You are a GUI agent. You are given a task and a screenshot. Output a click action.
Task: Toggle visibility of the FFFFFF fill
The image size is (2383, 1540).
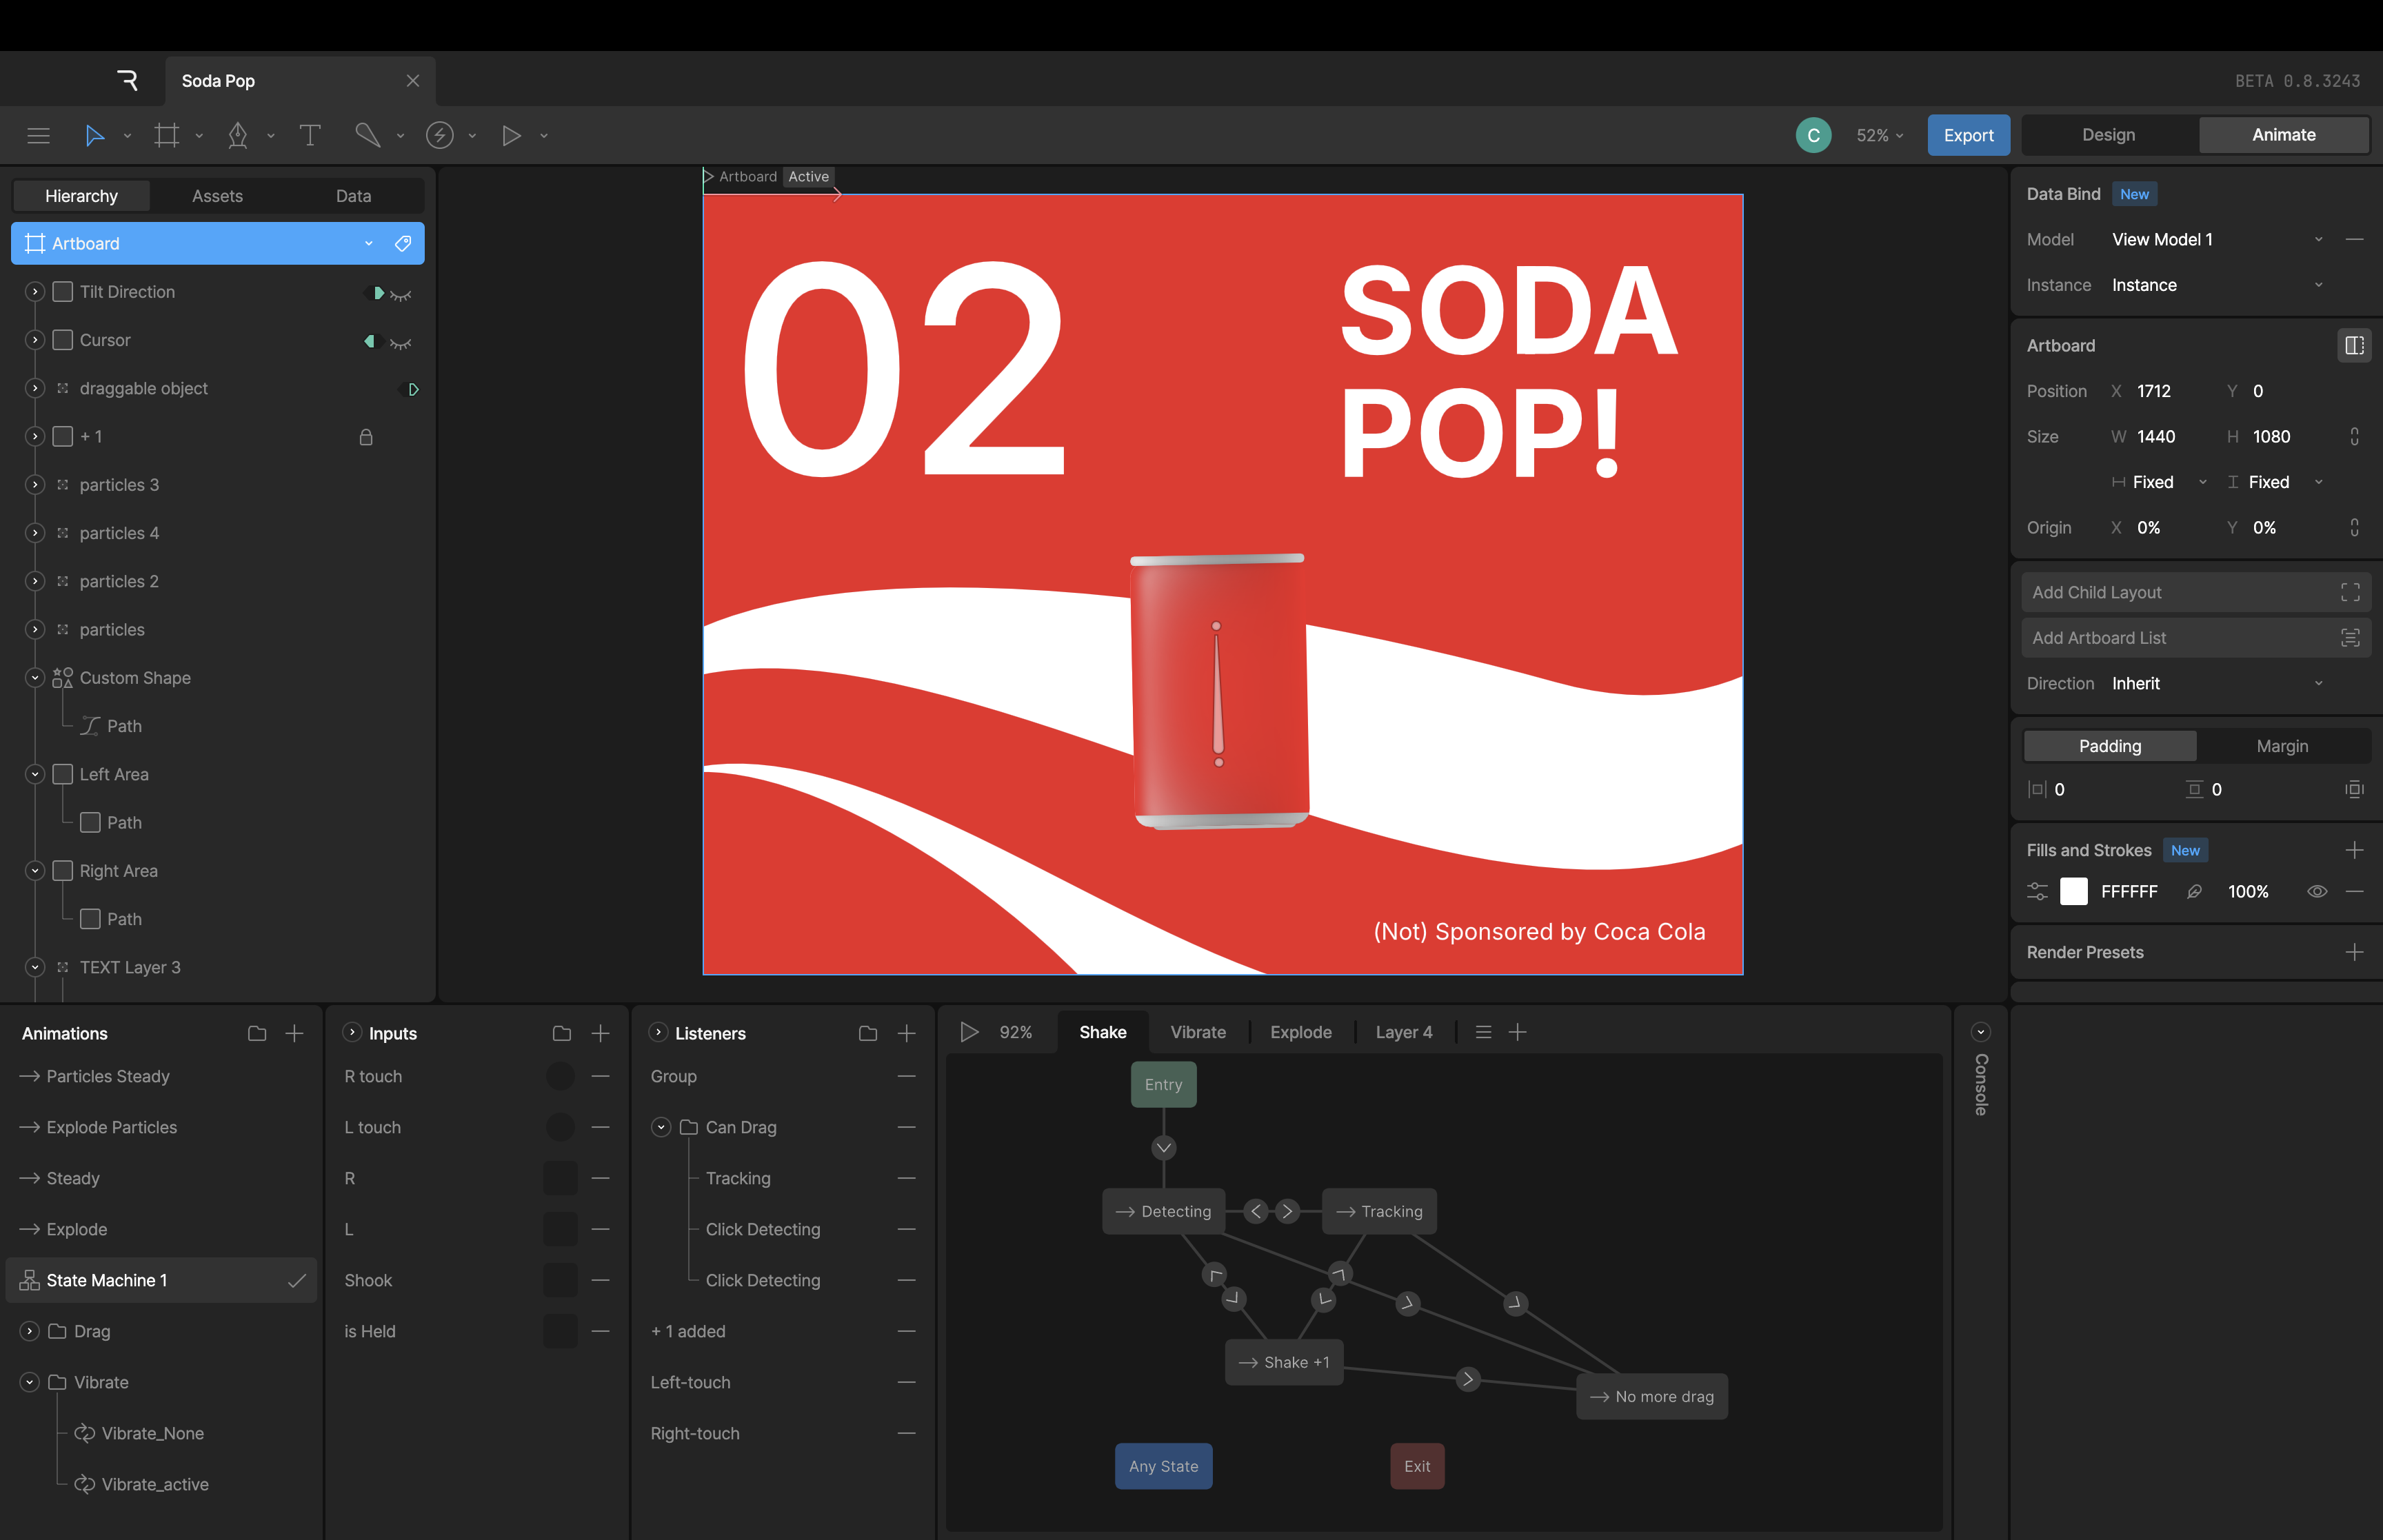[2317, 891]
